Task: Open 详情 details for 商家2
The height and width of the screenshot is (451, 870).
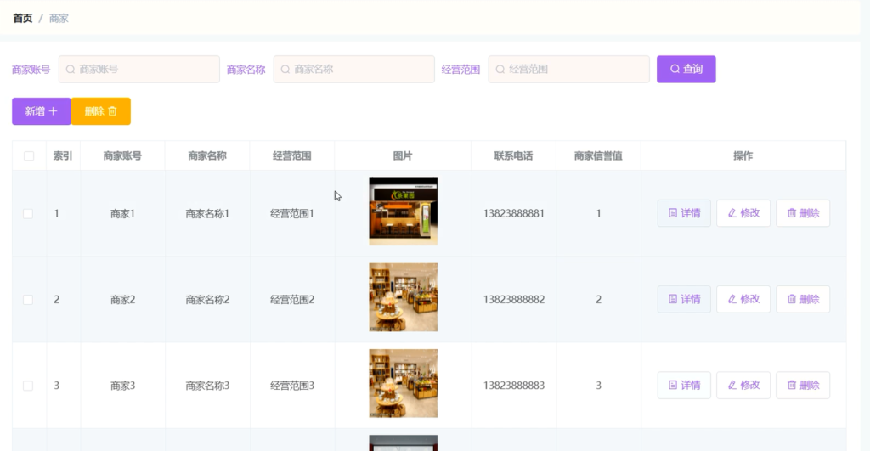Action: pyautogui.click(x=684, y=299)
